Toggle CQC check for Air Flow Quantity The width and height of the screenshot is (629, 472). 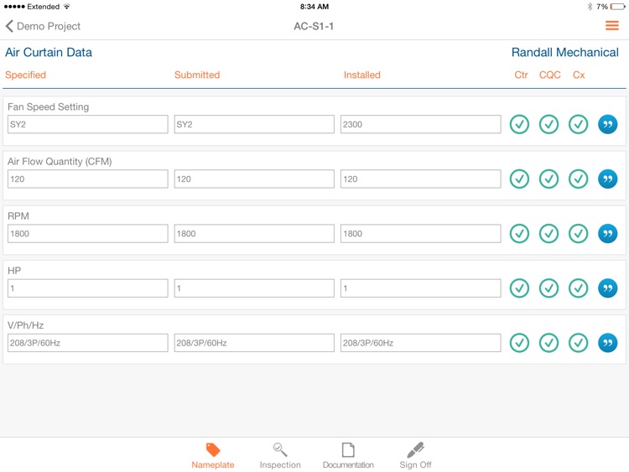(x=548, y=179)
